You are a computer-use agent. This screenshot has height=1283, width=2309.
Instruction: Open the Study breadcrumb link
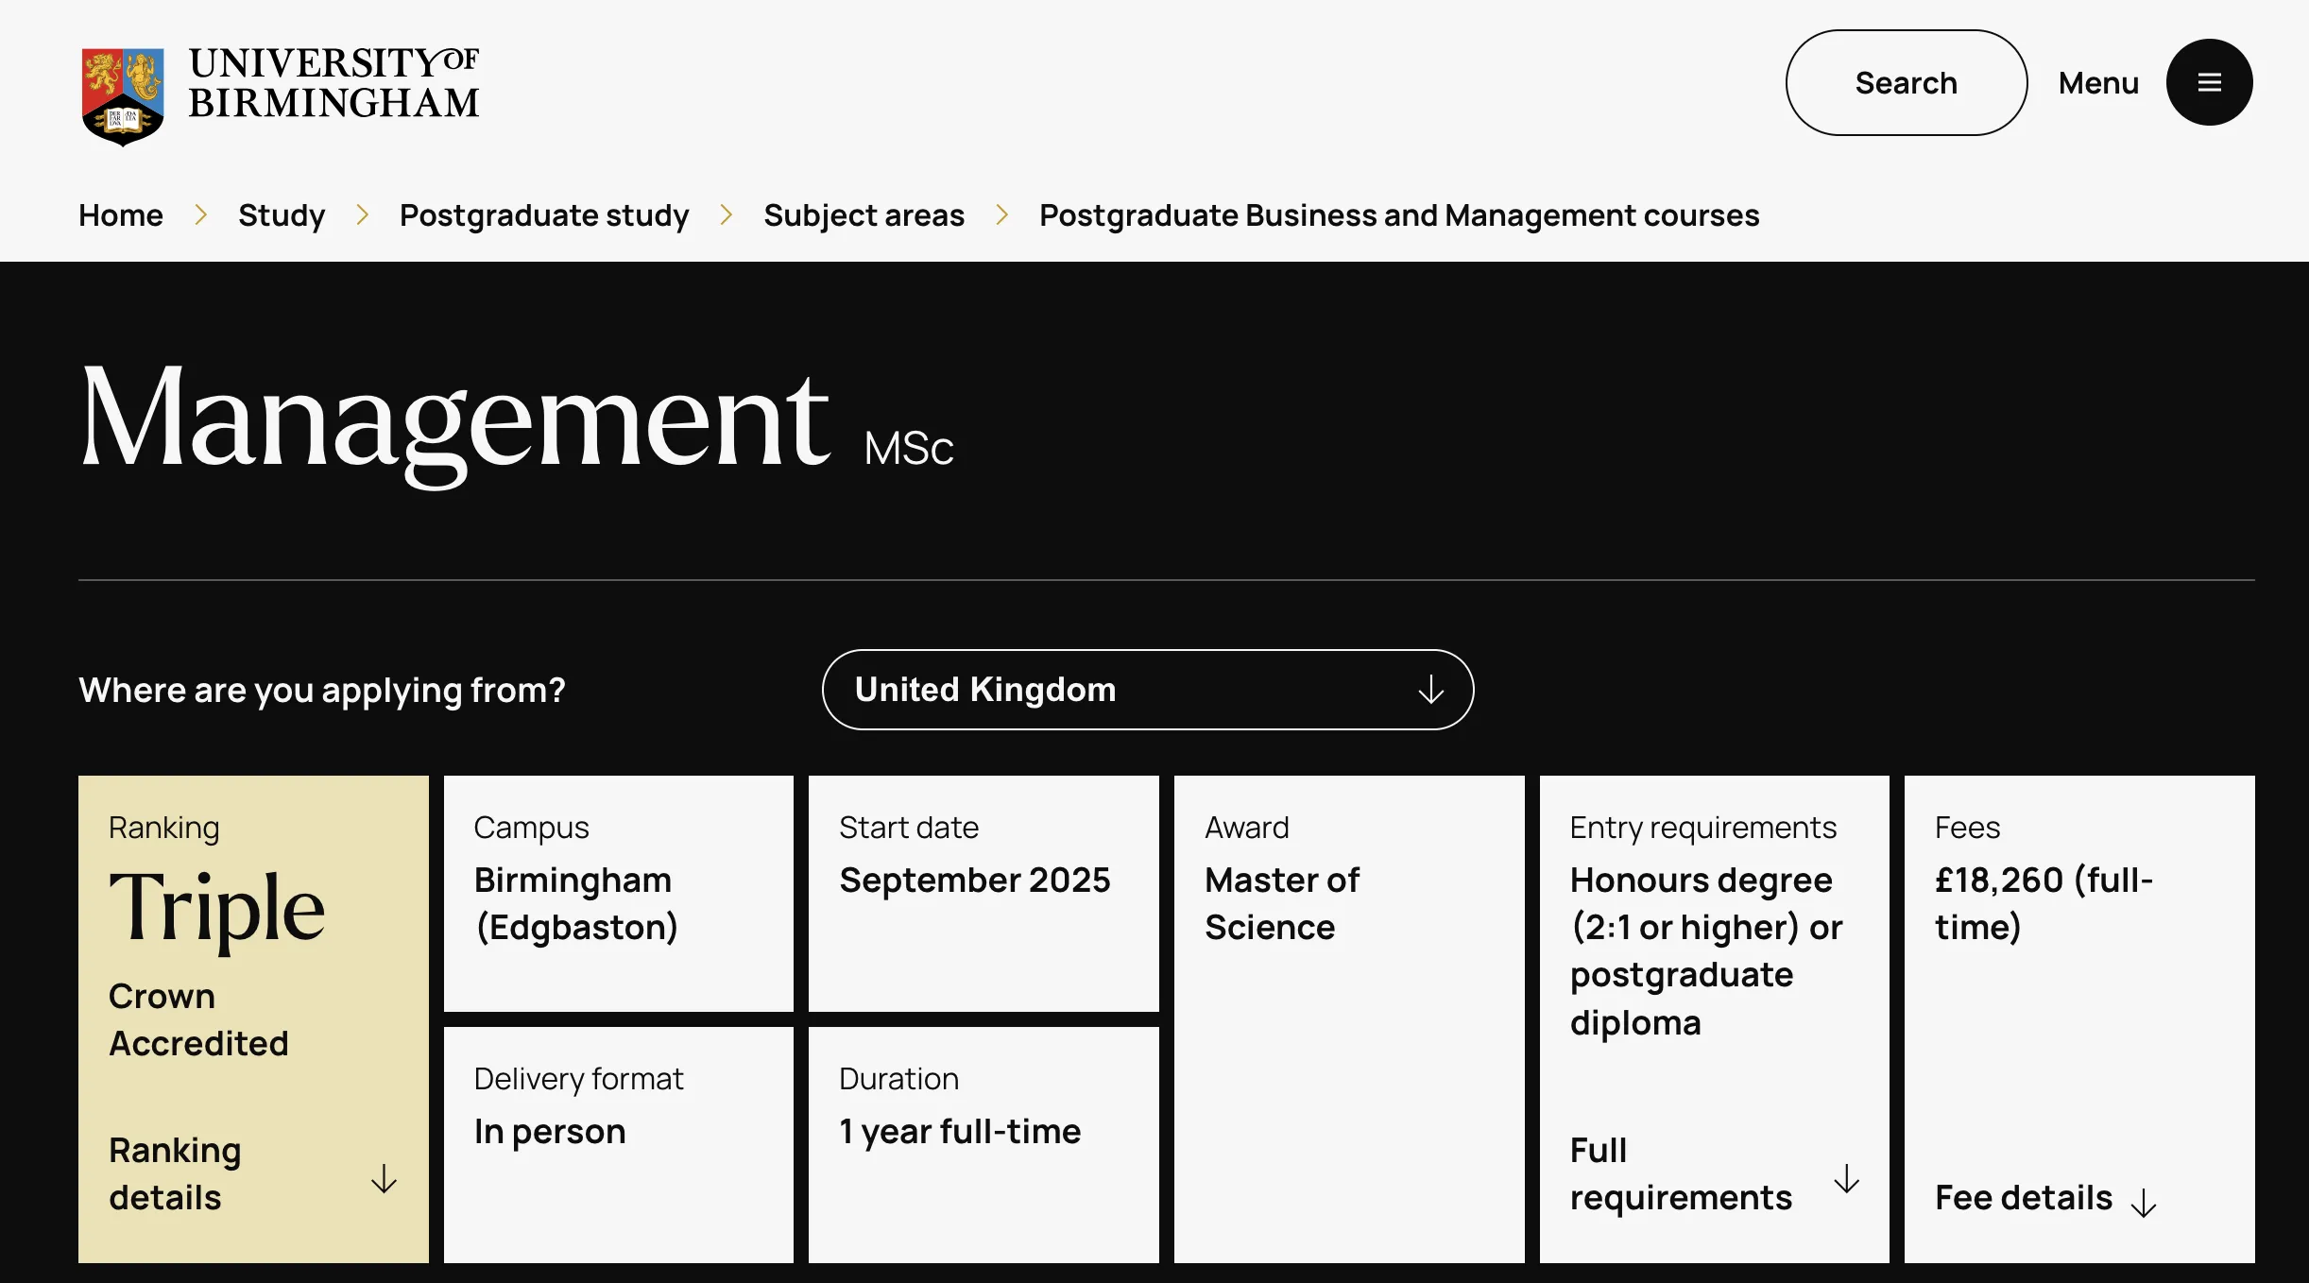282,215
